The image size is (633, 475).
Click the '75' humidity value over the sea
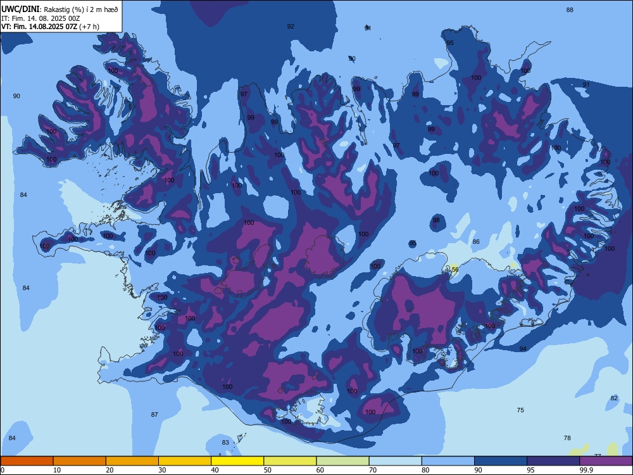520,410
